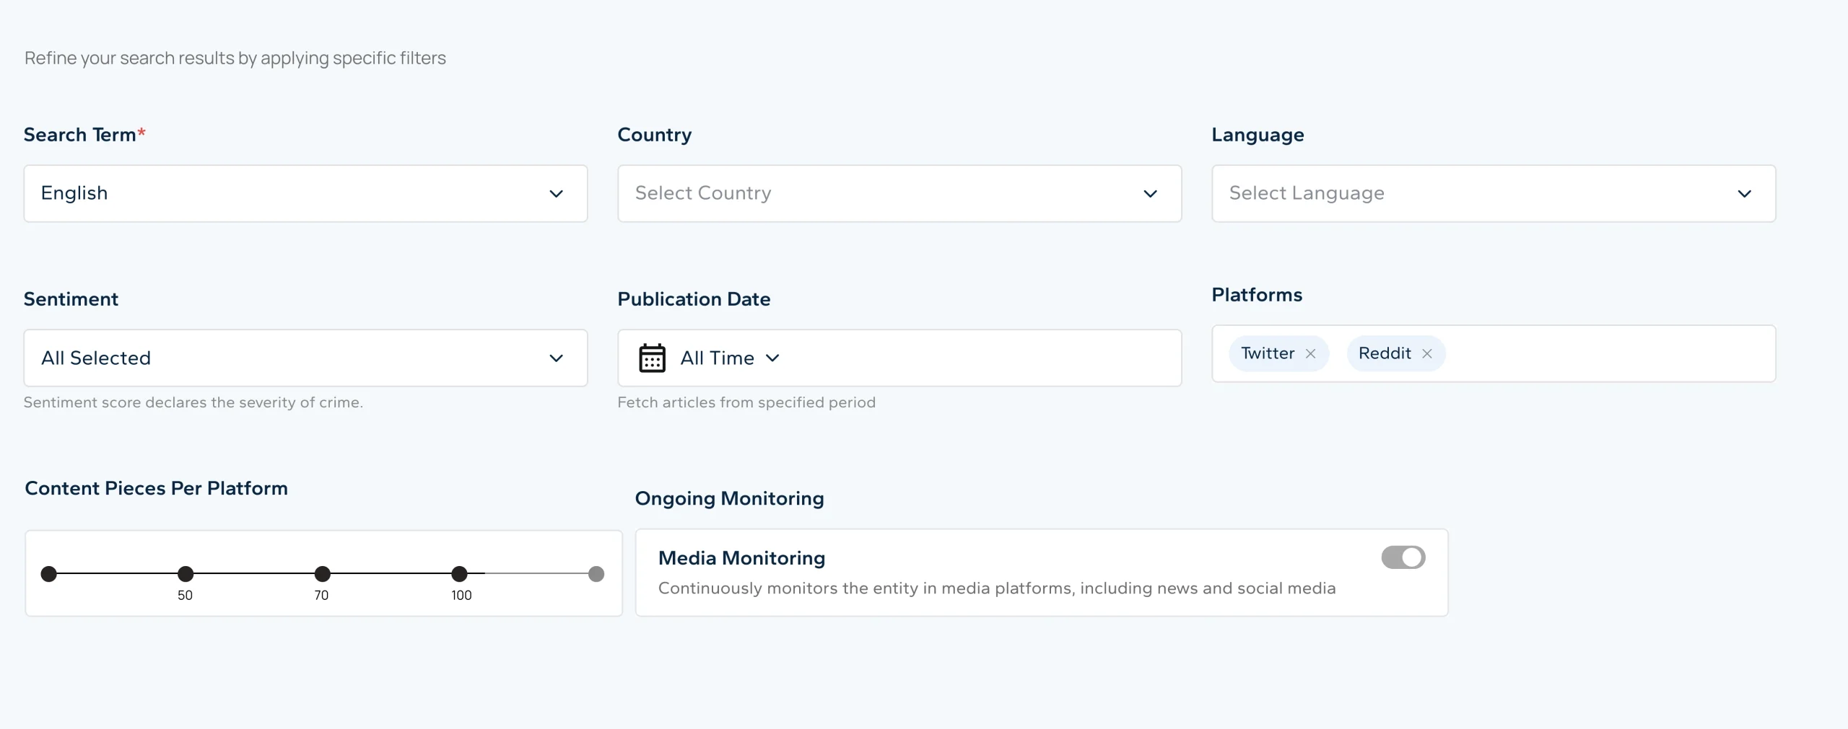This screenshot has width=1848, height=729.
Task: Toggle the Media Monitoring switch
Action: [x=1403, y=557]
